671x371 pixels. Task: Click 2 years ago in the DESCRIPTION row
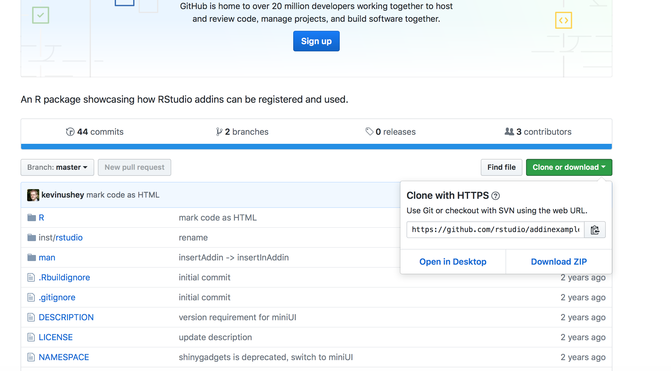(x=583, y=317)
